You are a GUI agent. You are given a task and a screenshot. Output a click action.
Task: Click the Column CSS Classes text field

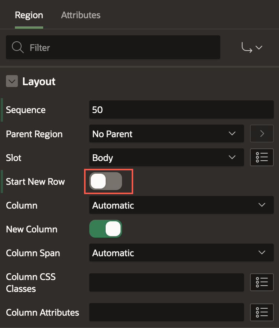pyautogui.click(x=166, y=282)
